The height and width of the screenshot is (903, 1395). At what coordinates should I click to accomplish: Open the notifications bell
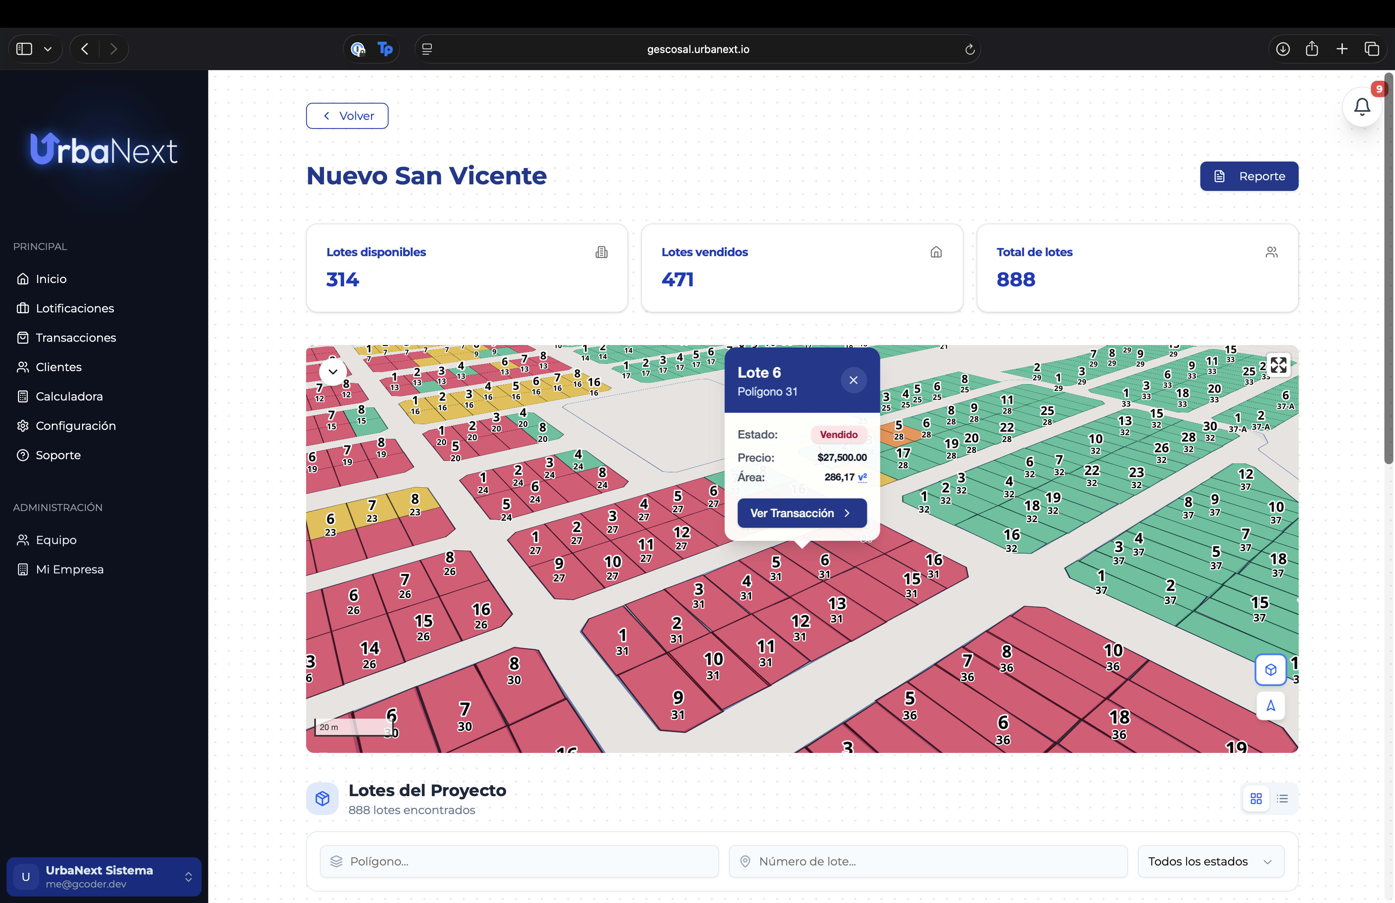(1362, 106)
